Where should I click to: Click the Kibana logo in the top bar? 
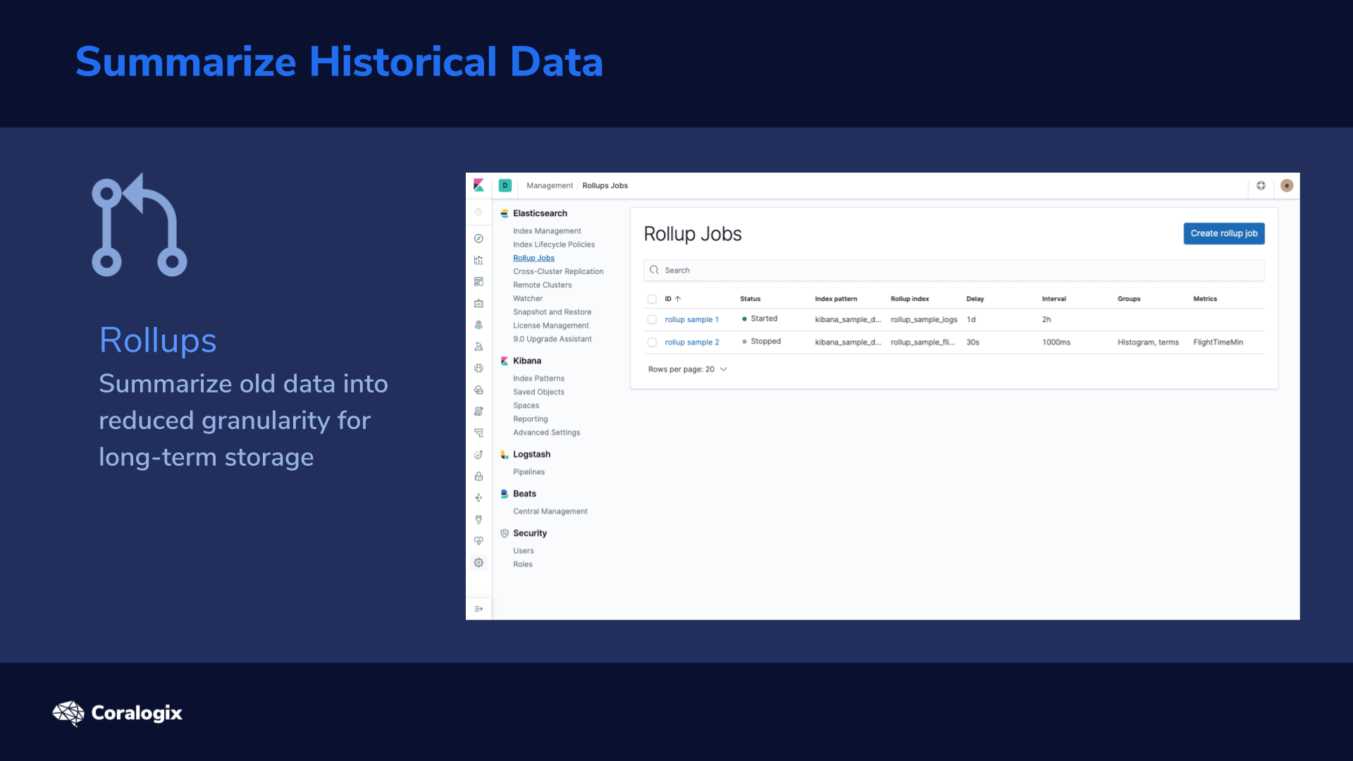pos(478,185)
